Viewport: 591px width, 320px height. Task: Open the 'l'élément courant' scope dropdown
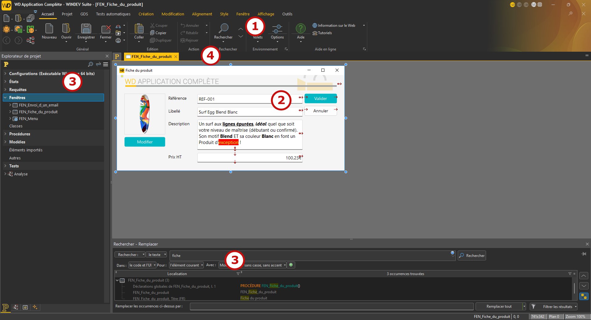click(186, 265)
